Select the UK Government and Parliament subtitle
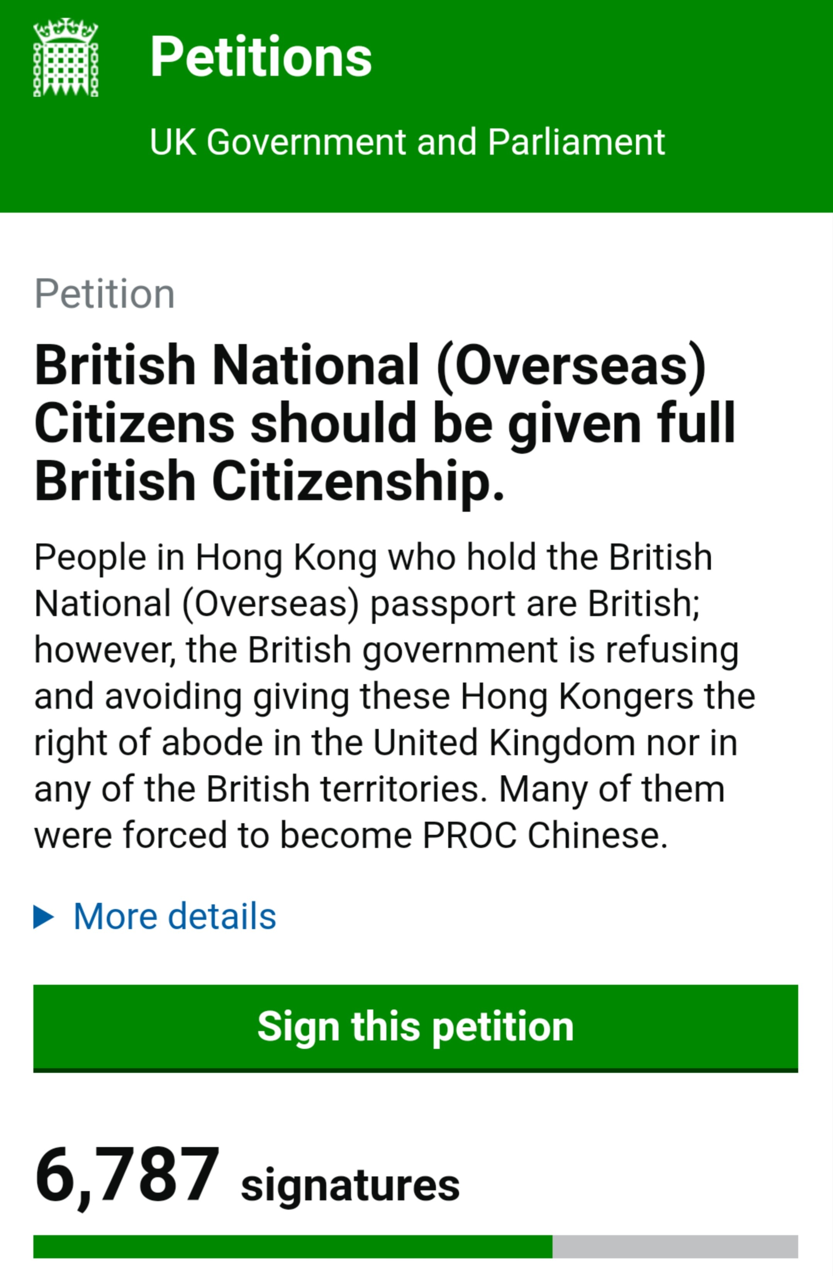833x1276 pixels. pos(407,142)
